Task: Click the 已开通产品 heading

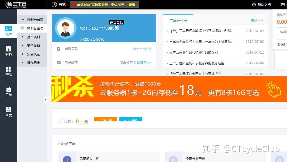Action: pos(67,143)
